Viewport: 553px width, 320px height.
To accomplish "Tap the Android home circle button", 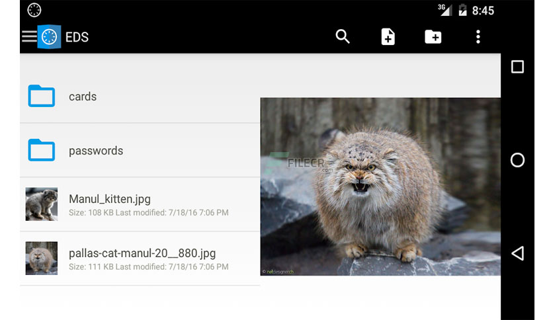I will (x=517, y=160).
